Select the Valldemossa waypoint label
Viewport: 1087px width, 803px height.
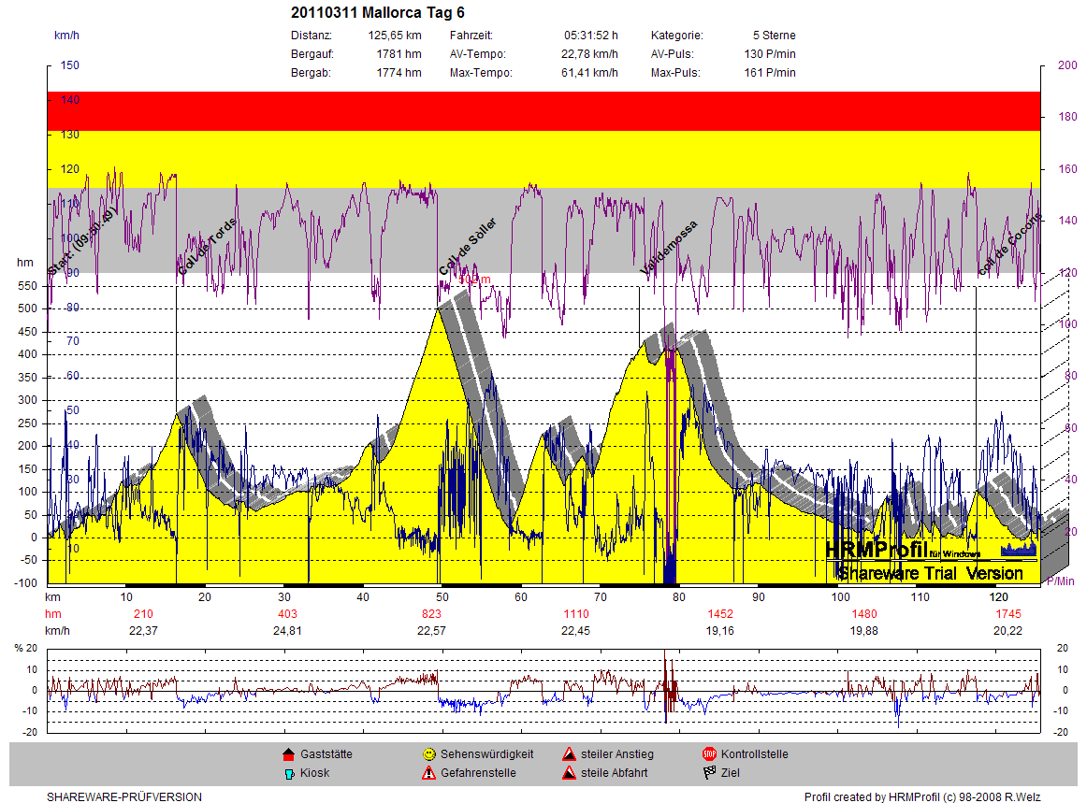click(668, 249)
